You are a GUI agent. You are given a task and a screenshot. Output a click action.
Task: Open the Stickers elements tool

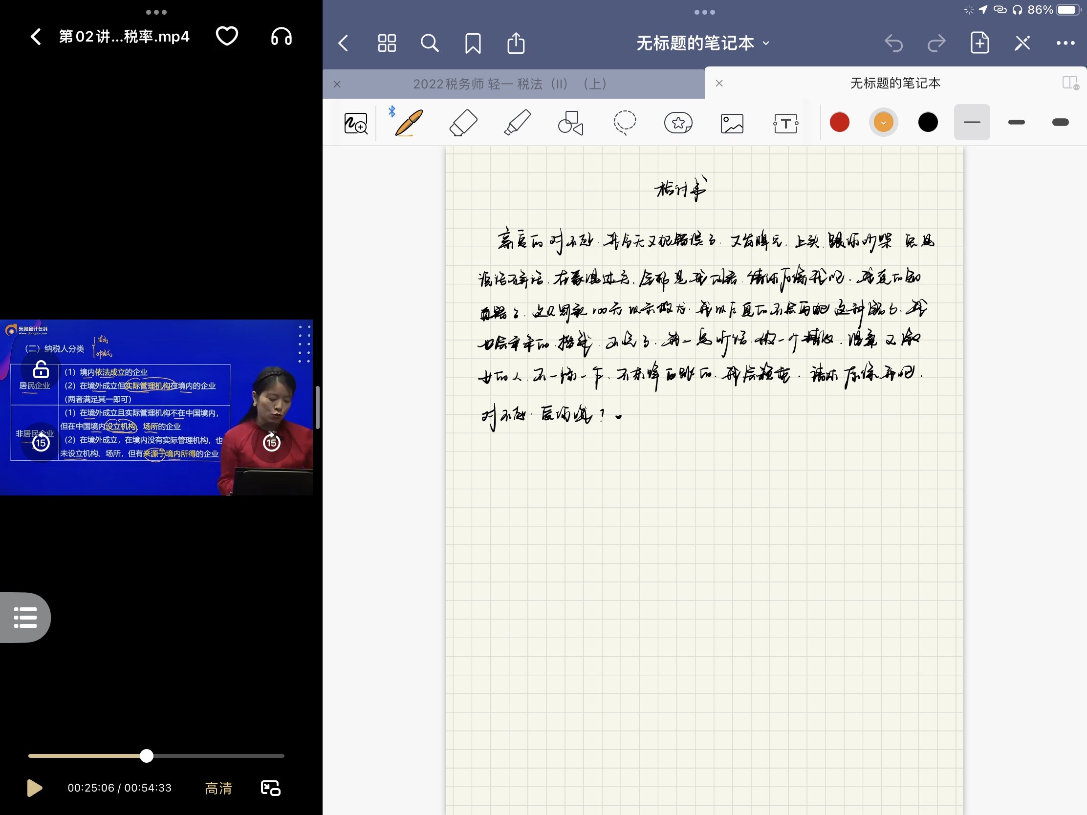coord(678,123)
